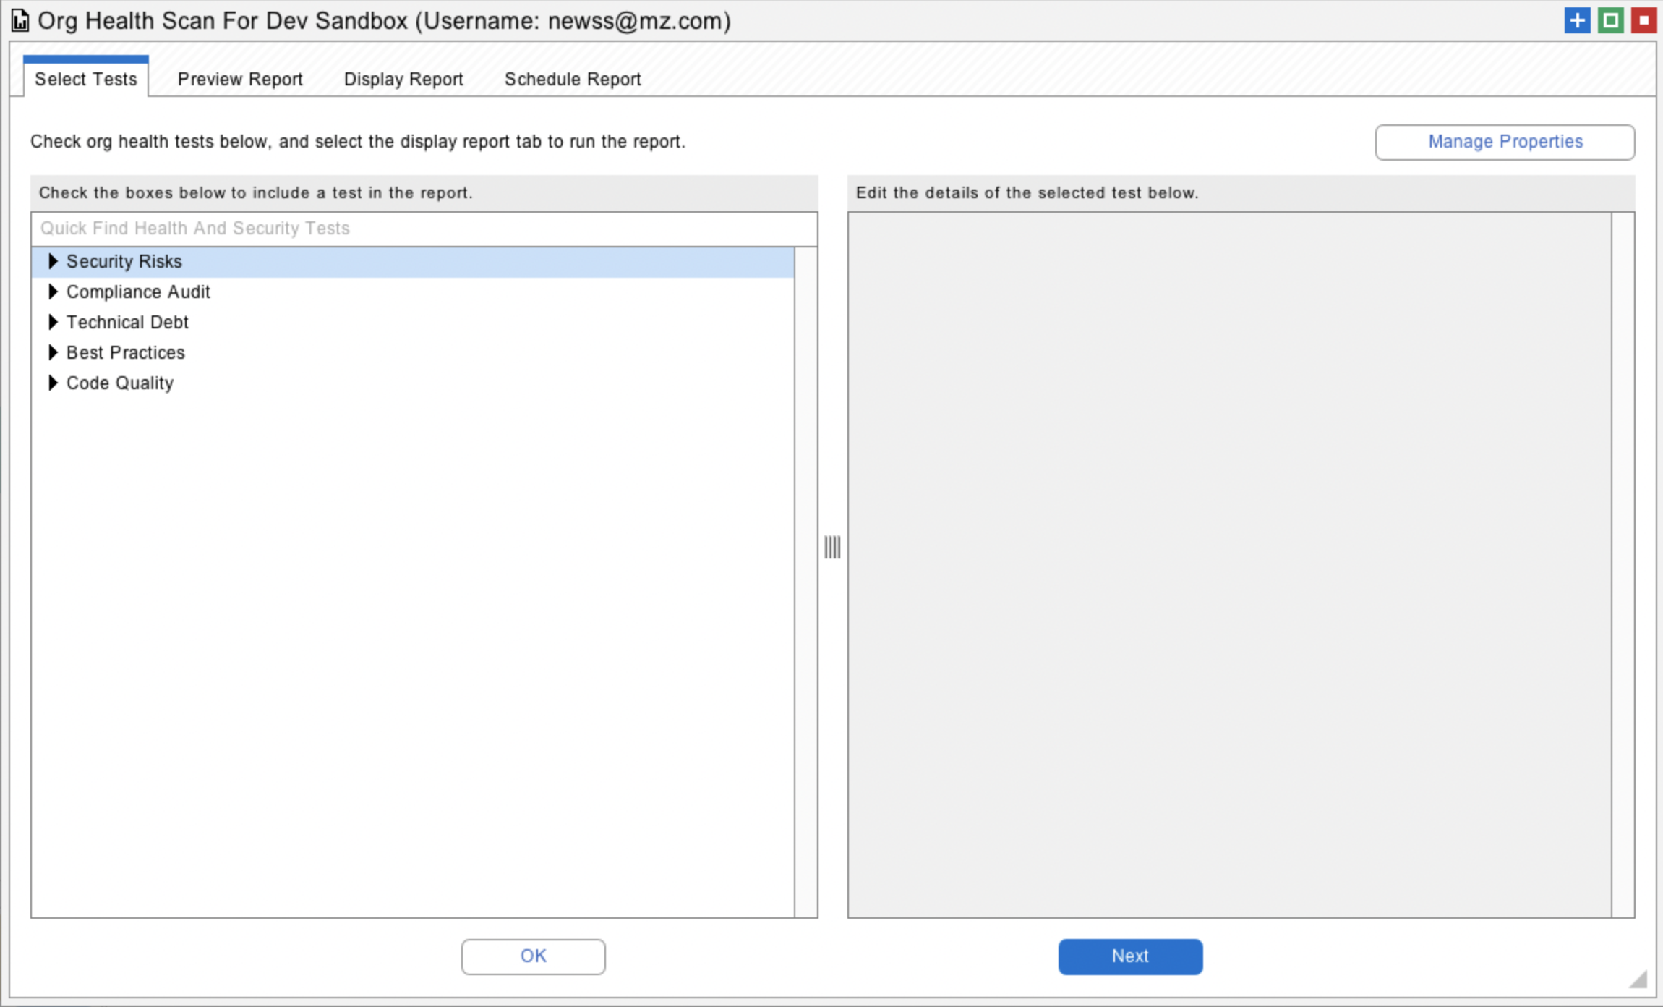Click the Select Tests tab
This screenshot has width=1663, height=1007.
click(86, 79)
